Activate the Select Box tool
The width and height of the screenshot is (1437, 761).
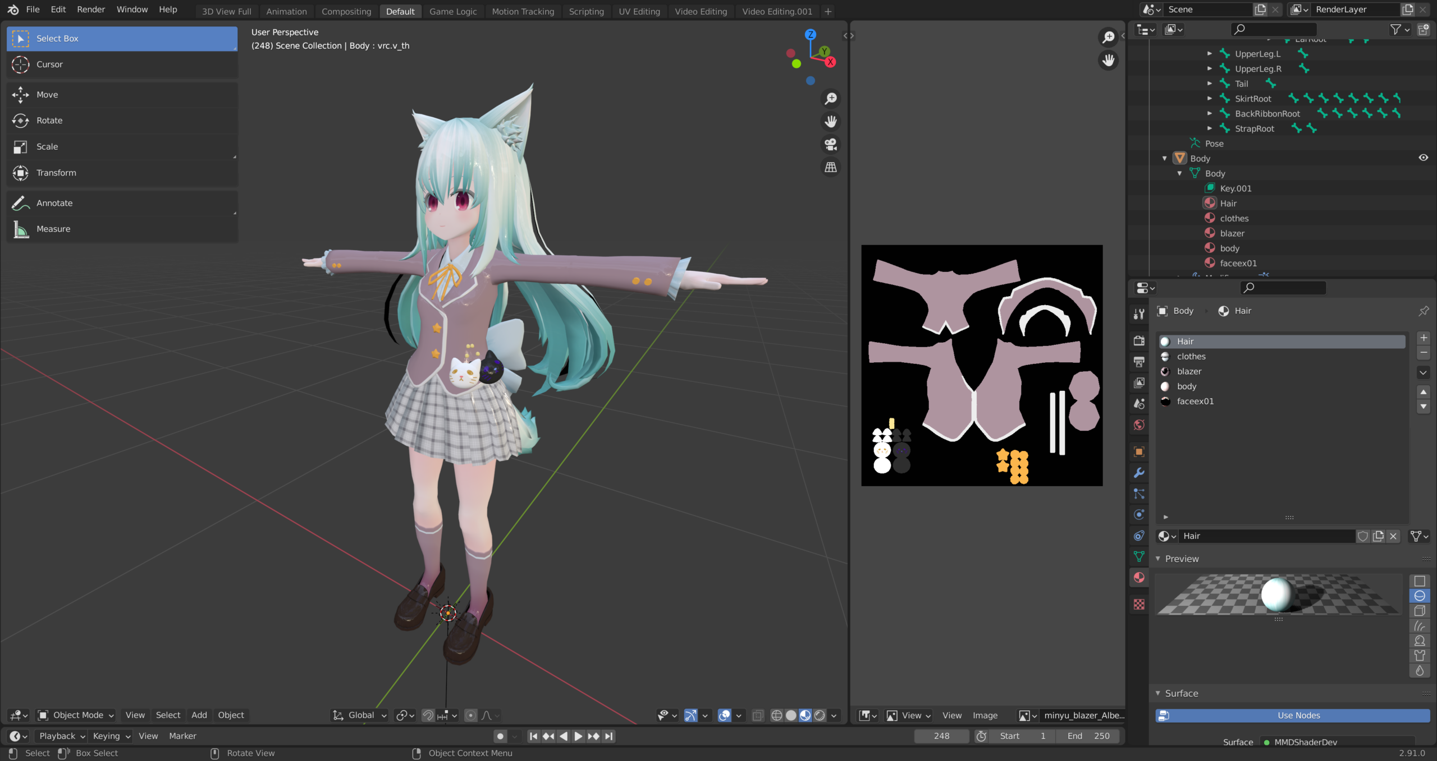[x=122, y=39]
